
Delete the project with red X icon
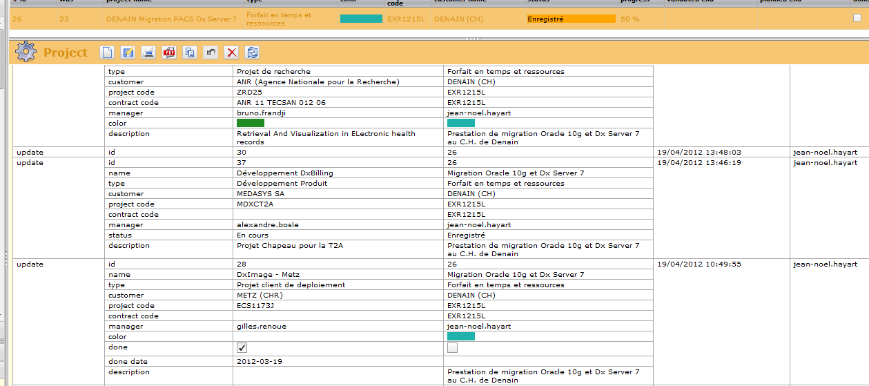pos(232,52)
